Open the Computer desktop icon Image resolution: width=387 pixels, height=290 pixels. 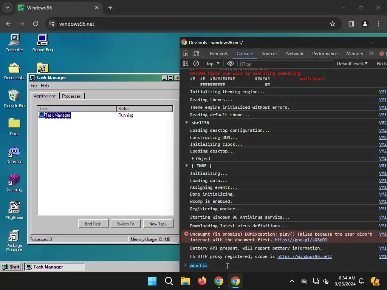[14, 43]
